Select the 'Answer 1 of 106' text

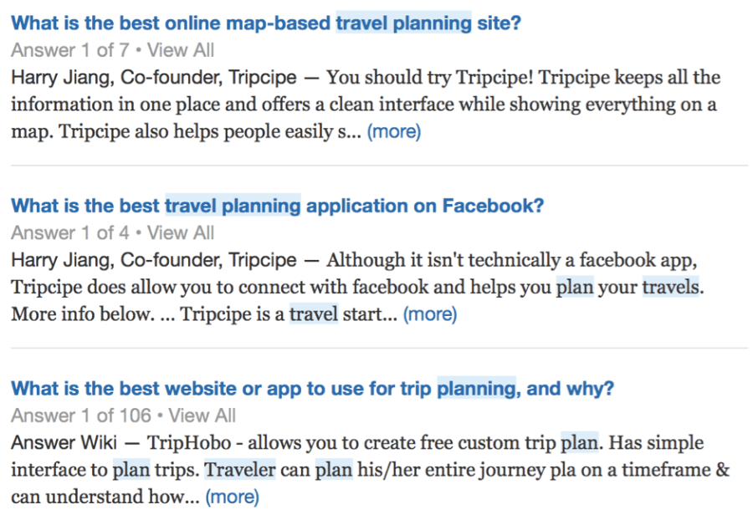click(81, 415)
